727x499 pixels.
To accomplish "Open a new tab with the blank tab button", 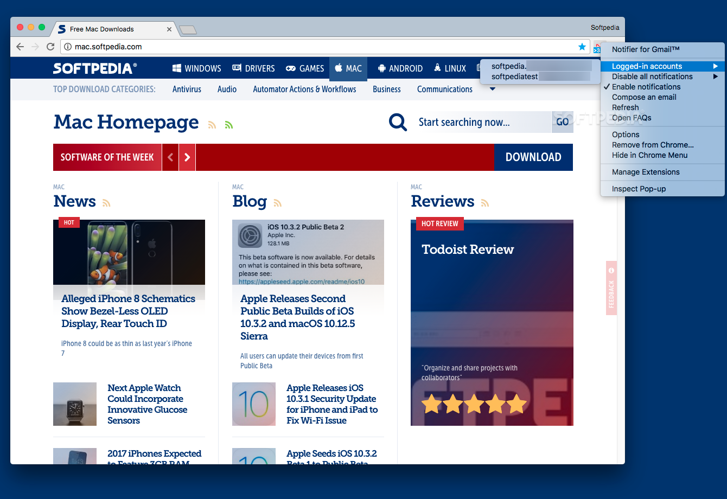I will coord(188,30).
